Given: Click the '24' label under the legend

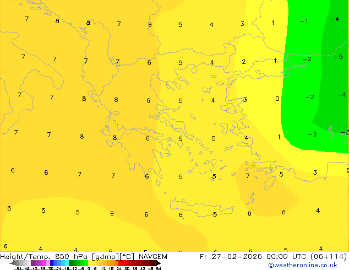Looking at the screenshot, I should [119, 268].
